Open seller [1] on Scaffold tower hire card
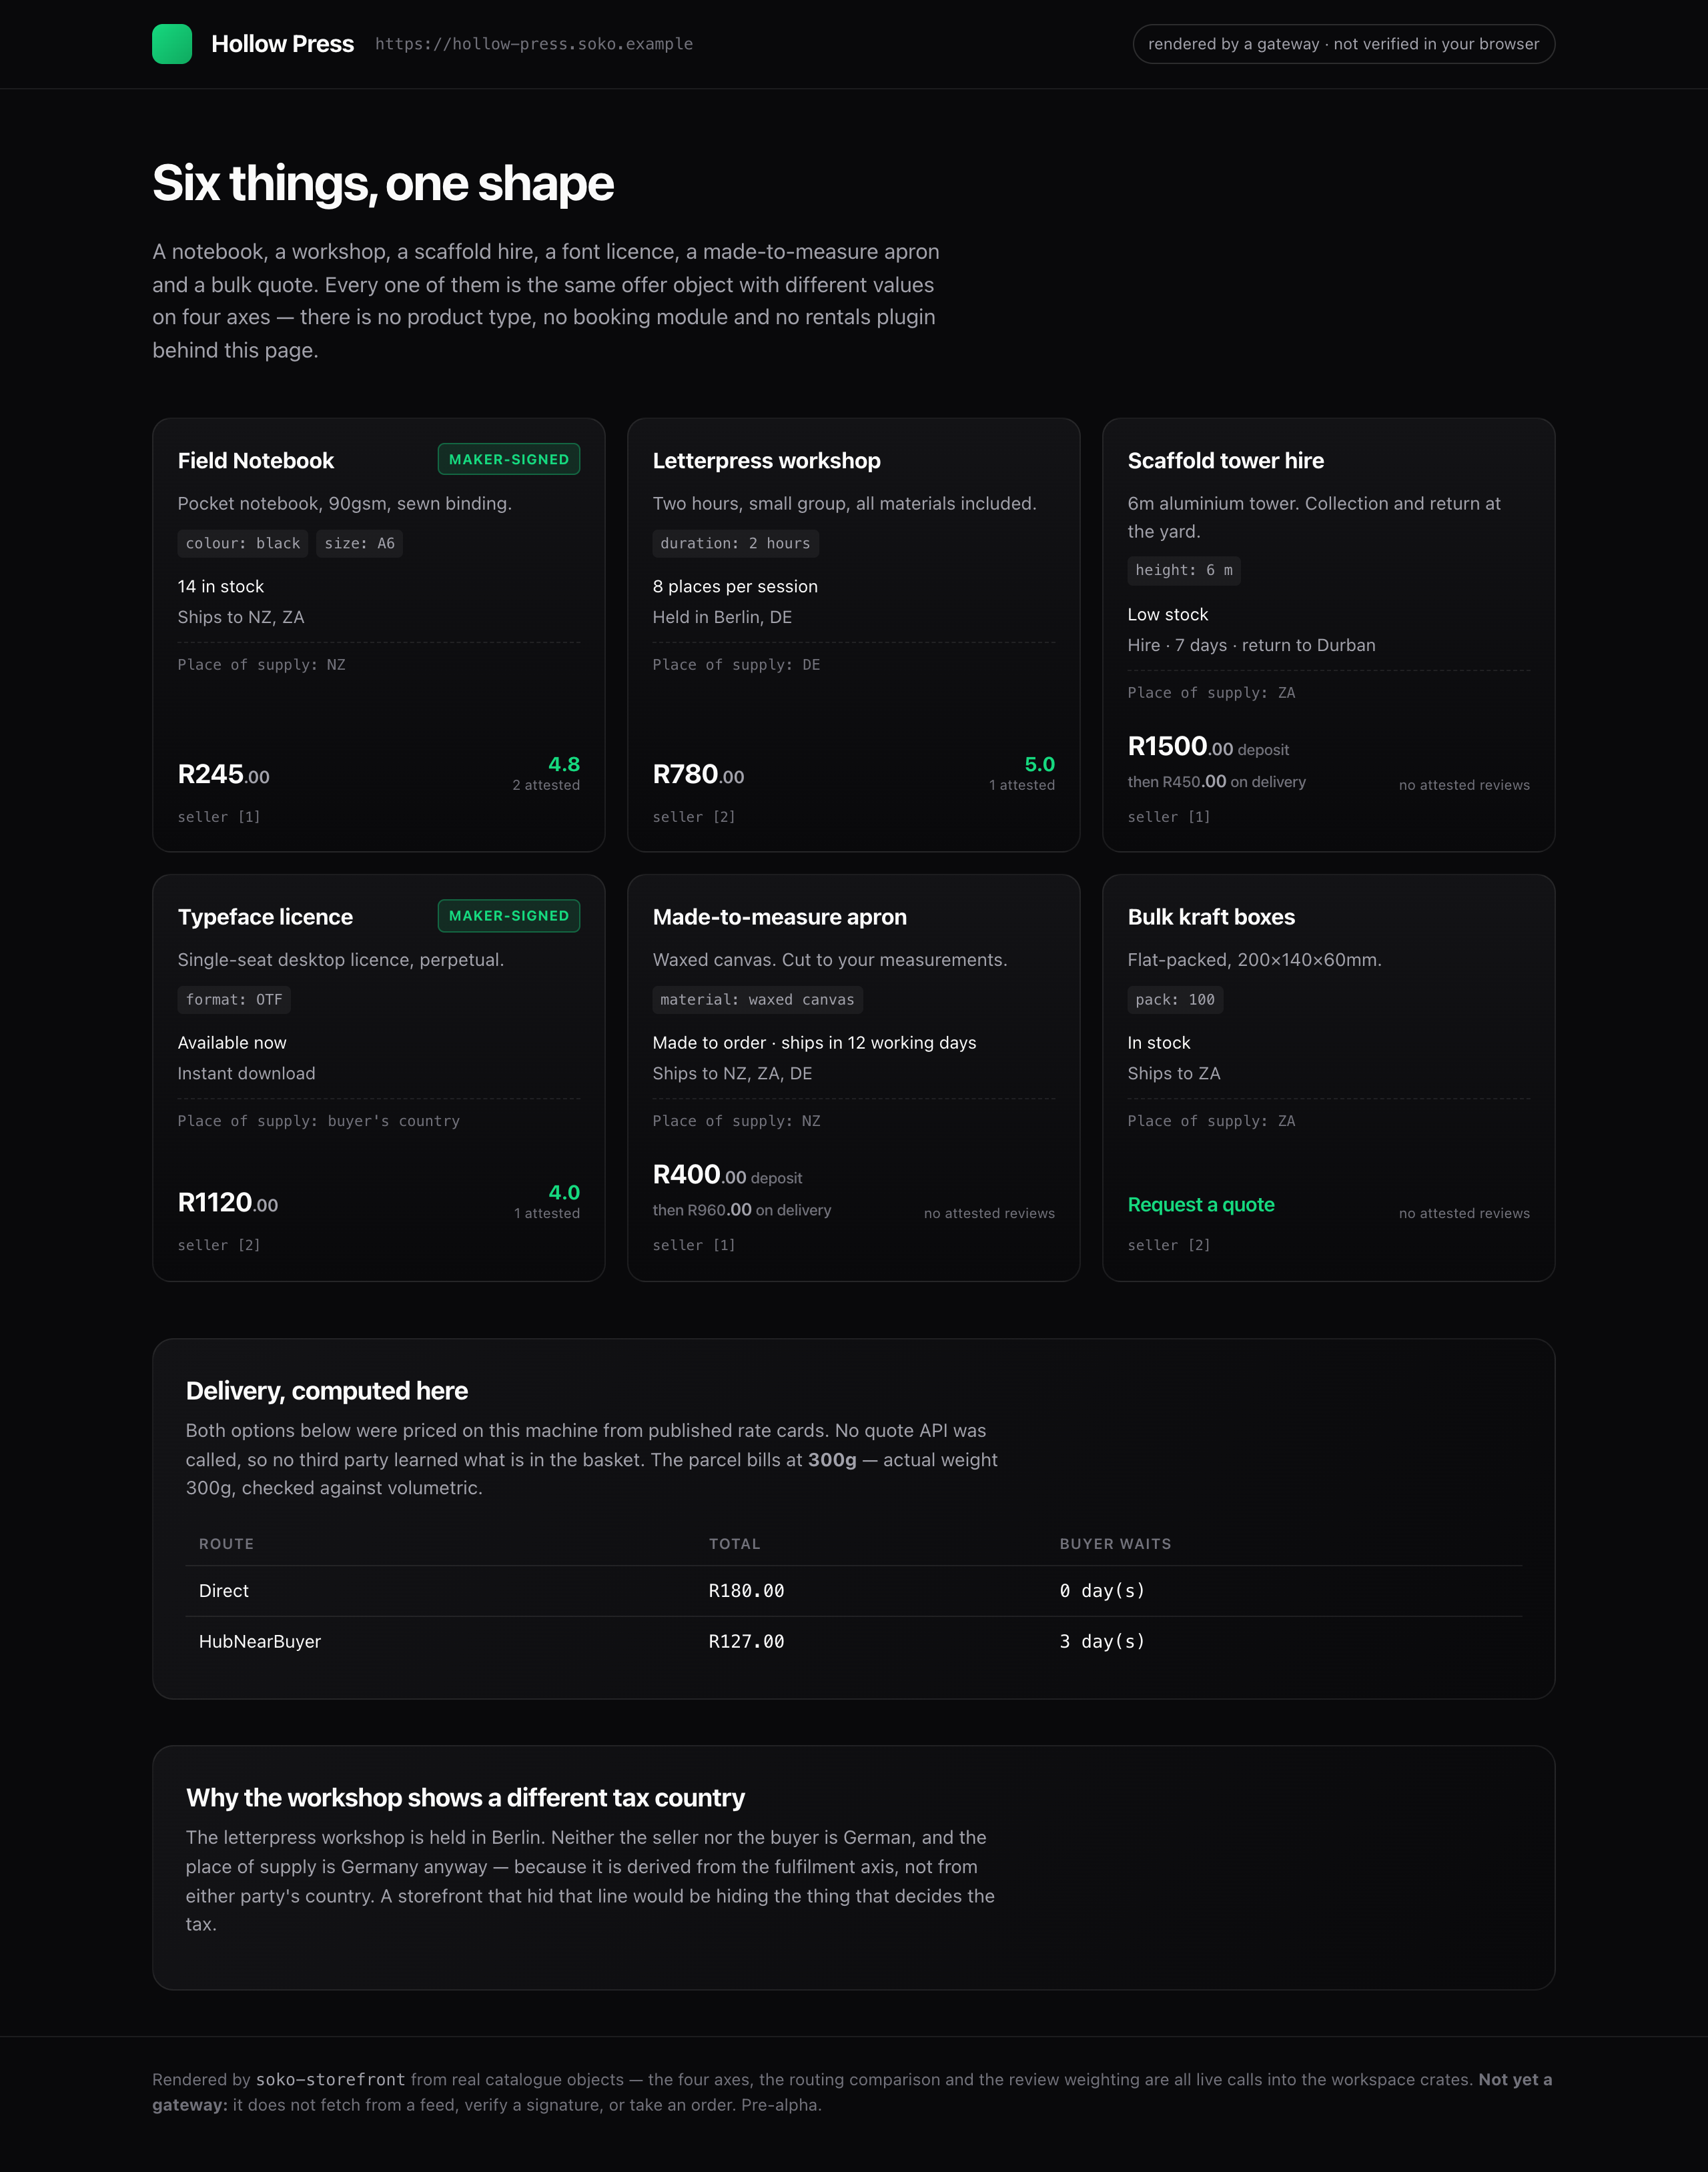 pyautogui.click(x=1169, y=817)
